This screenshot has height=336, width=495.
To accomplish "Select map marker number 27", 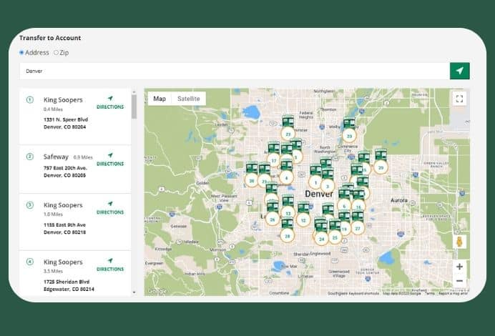I will [x=358, y=229].
